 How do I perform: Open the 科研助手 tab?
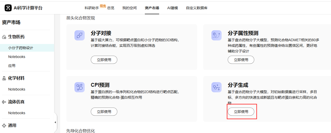pos(92,8)
